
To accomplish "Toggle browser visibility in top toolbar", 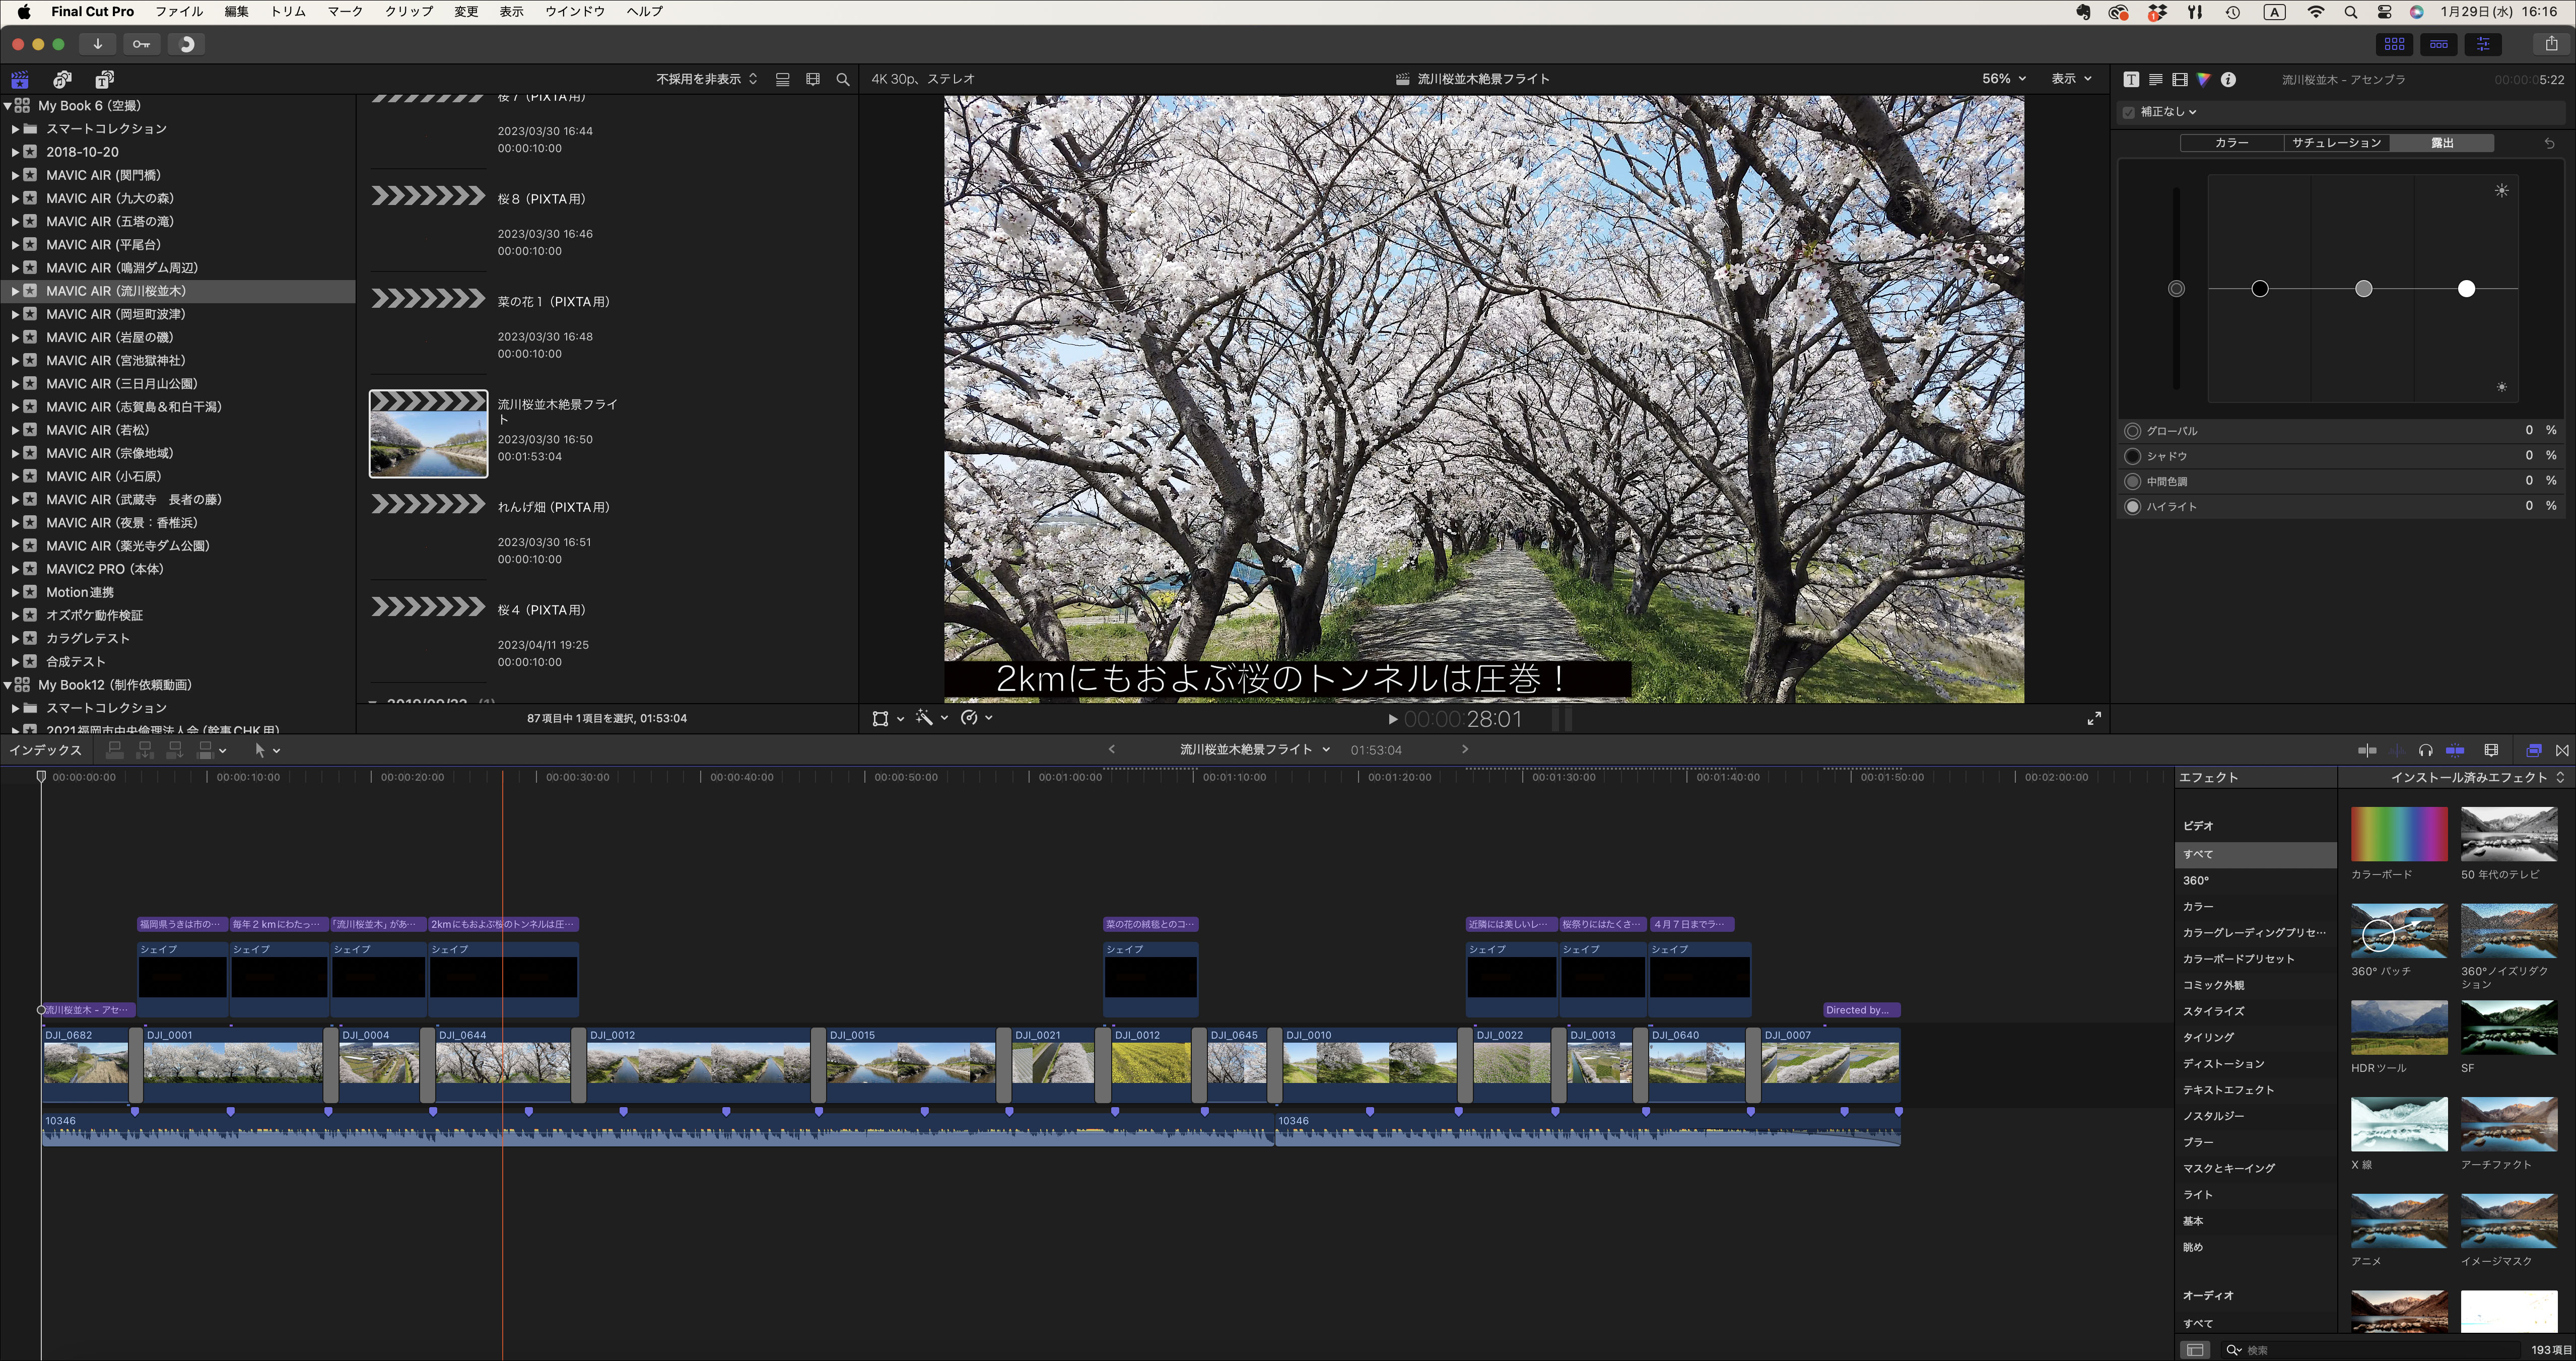I will point(2394,44).
